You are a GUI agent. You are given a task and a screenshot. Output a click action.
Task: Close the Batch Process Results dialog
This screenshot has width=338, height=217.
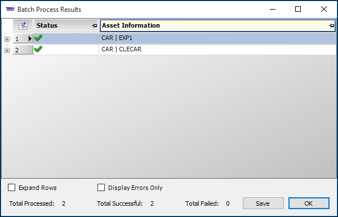[324, 9]
